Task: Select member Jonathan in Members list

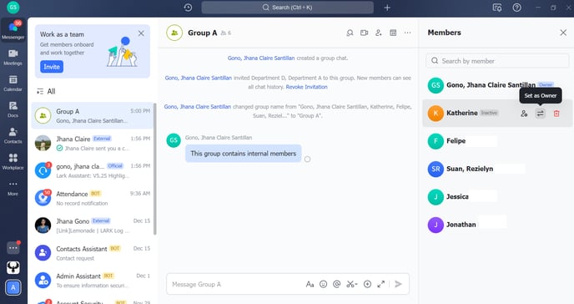Action: point(497,225)
